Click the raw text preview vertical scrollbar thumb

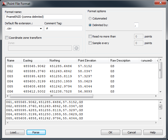pos(160,107)
